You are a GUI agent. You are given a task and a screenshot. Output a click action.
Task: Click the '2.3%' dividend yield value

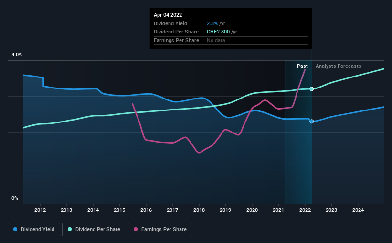(212, 23)
